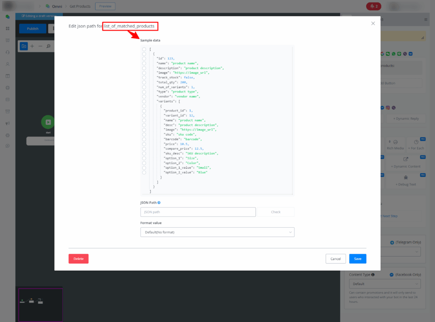
Task: Click the zoom-out minus icon on canvas toolbar
Action: tap(40, 46)
